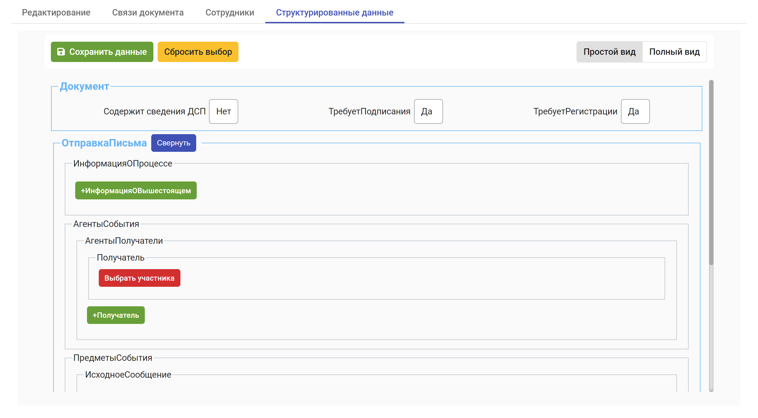
Task: Click the ОтправкаПисьма section heading
Action: pos(104,143)
